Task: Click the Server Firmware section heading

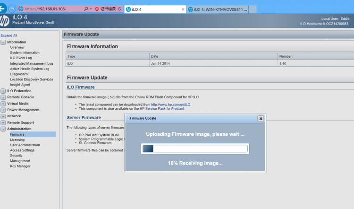Action: click(x=84, y=118)
